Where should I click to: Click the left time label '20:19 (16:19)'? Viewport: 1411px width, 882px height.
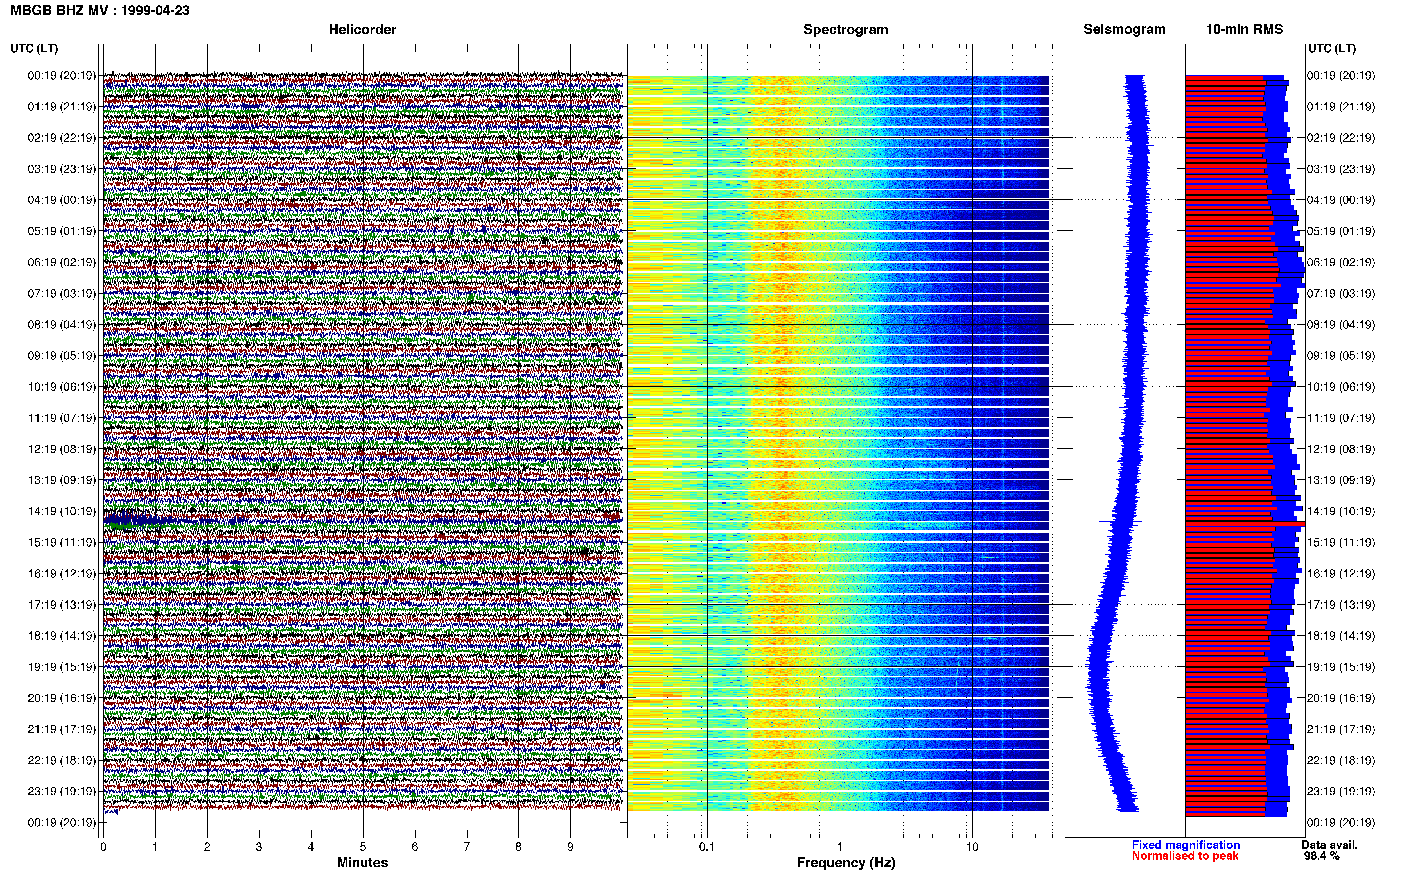[62, 698]
